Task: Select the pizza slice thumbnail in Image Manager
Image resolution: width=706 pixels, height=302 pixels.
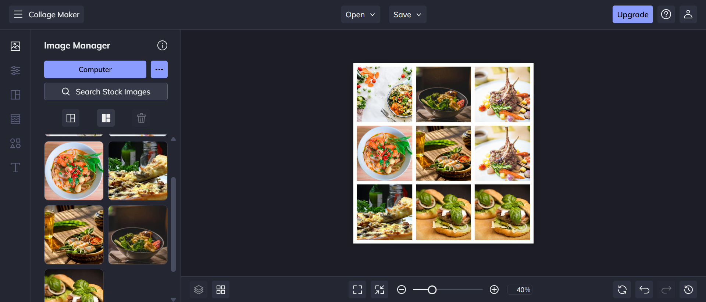Action: click(x=138, y=171)
